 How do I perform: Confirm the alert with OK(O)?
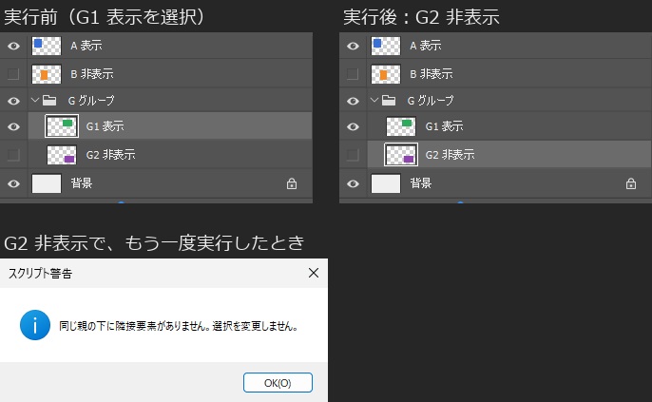(x=278, y=382)
